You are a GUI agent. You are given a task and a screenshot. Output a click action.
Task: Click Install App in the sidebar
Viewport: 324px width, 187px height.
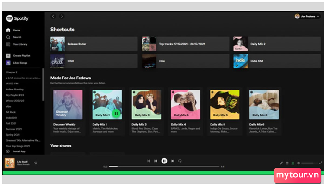pyautogui.click(x=16, y=151)
